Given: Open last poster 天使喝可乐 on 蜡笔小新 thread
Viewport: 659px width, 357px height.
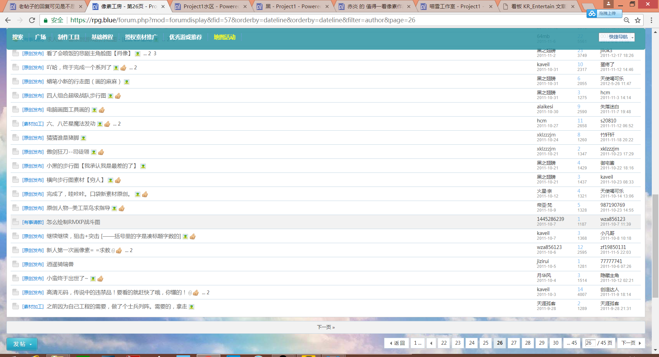Looking at the screenshot, I should (x=612, y=79).
